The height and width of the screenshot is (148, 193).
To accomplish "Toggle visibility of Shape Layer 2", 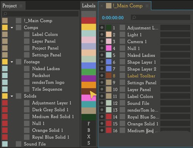I will [x=102, y=69].
